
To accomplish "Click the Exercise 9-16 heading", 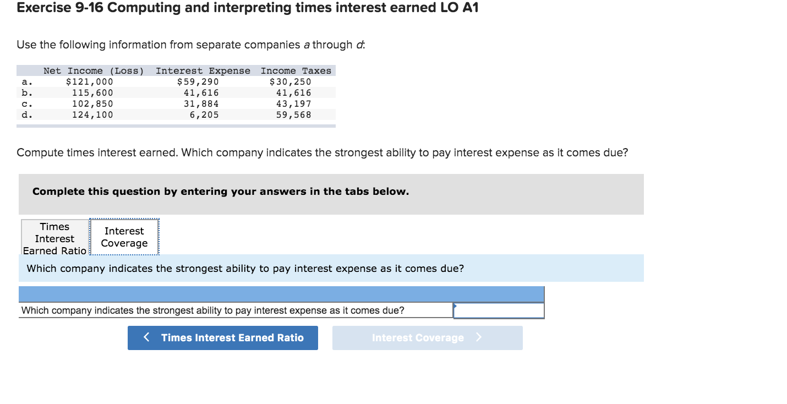I will 247,8.
